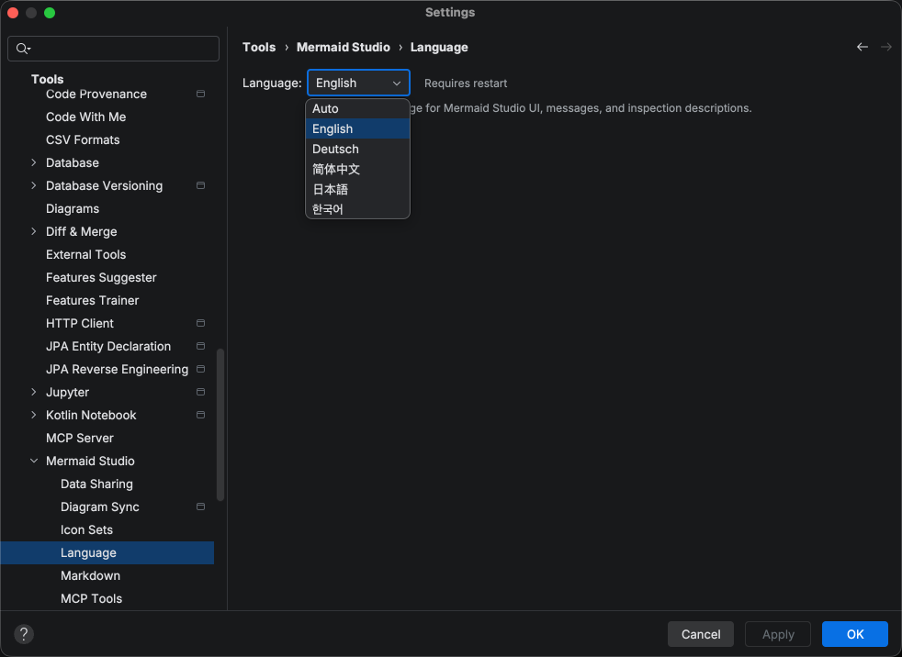902x657 pixels.
Task: Click the plugin badge beside HTTP Client
Action: click(x=200, y=323)
